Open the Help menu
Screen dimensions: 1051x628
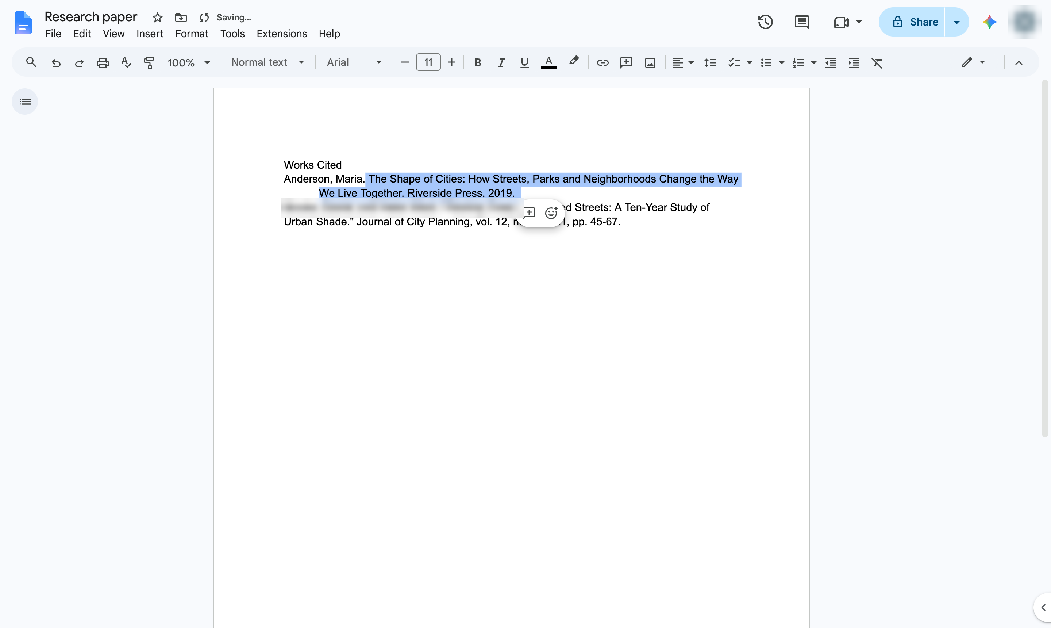[x=329, y=34]
